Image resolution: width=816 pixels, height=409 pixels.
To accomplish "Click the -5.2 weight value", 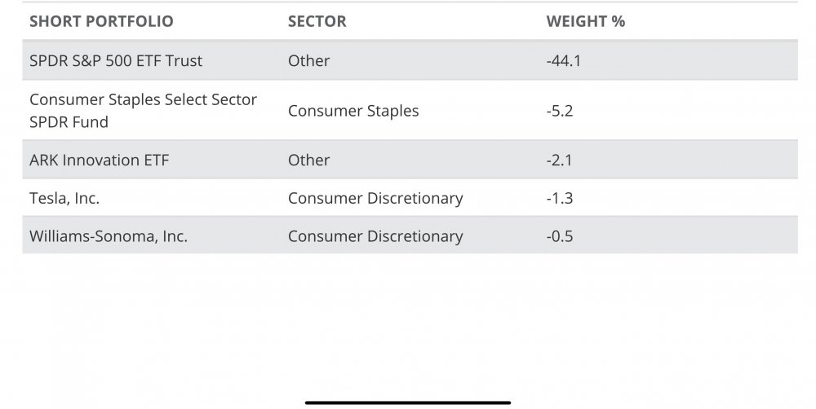I will click(x=560, y=110).
